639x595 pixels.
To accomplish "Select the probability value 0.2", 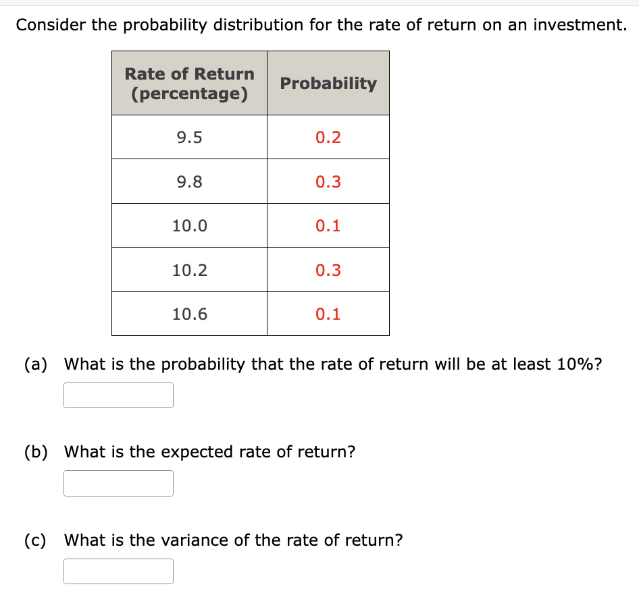I will 328,137.
